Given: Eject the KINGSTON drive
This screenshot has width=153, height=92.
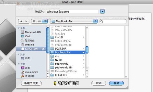Looking at the screenshot, I should (43, 49).
